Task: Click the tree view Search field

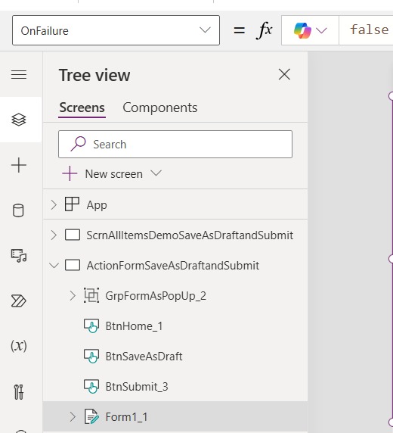Action: tap(175, 144)
